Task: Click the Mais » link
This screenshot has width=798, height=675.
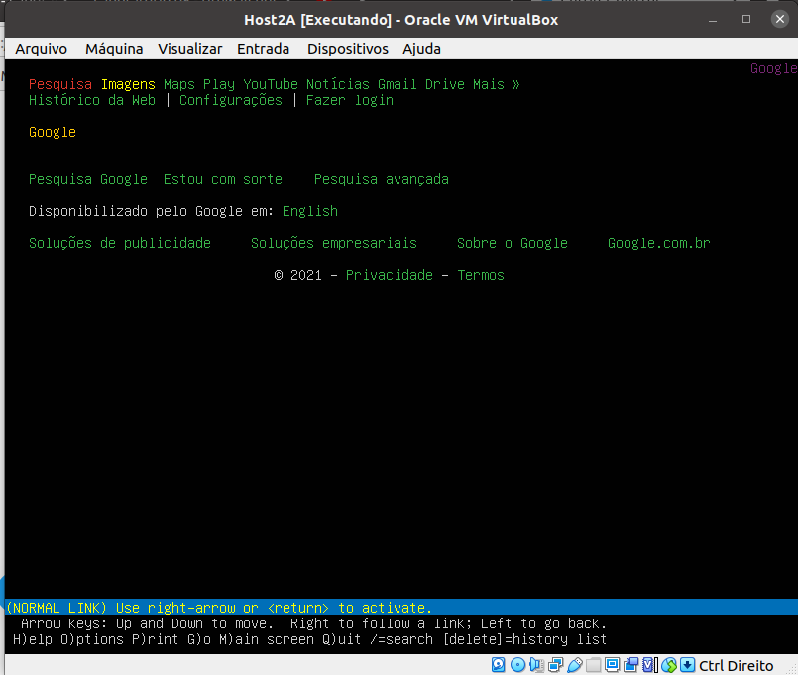Action: click(497, 84)
